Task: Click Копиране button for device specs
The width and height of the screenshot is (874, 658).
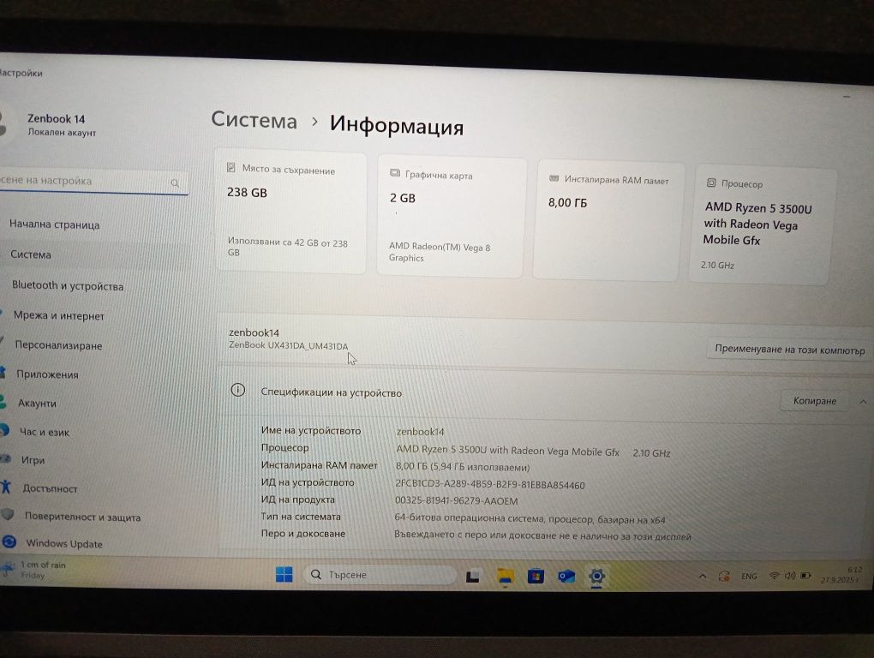Action: point(814,400)
